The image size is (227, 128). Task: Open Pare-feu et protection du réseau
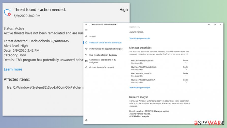pos(103,55)
